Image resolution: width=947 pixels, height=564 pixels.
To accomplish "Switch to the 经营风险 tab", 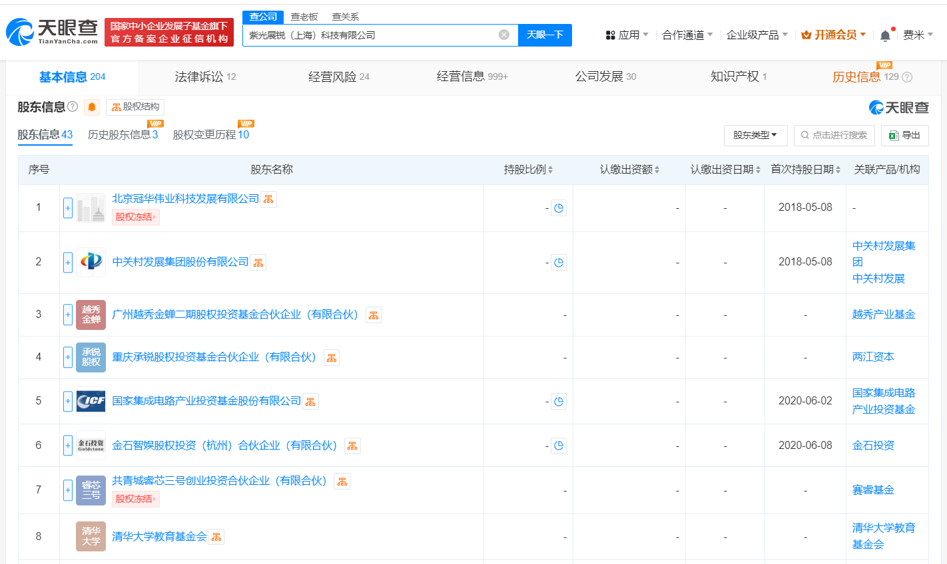I will 338,77.
